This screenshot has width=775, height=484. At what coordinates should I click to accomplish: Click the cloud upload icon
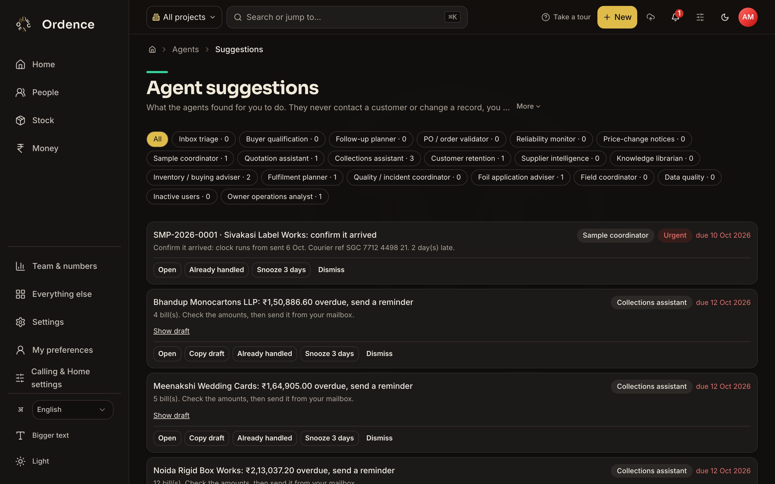[650, 17]
